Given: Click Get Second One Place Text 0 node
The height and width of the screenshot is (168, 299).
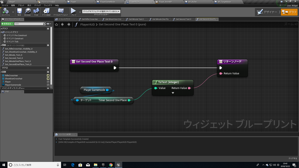Looking at the screenshot, I should click(x=94, y=65).
